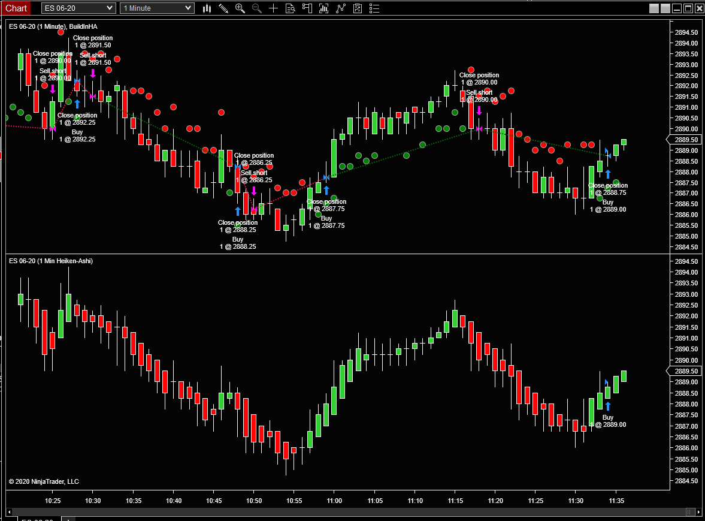Click the 'Close position 1 @ 2888.25' label

click(x=238, y=226)
